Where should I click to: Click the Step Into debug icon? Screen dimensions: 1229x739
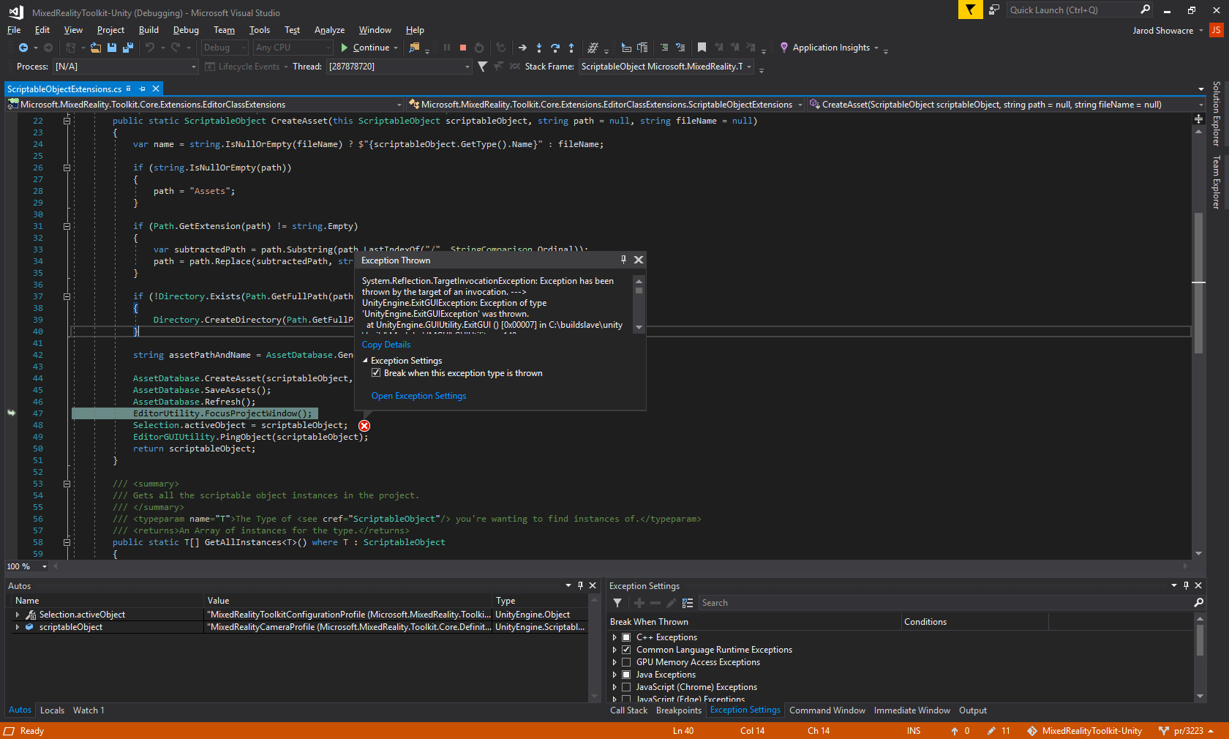tap(539, 47)
